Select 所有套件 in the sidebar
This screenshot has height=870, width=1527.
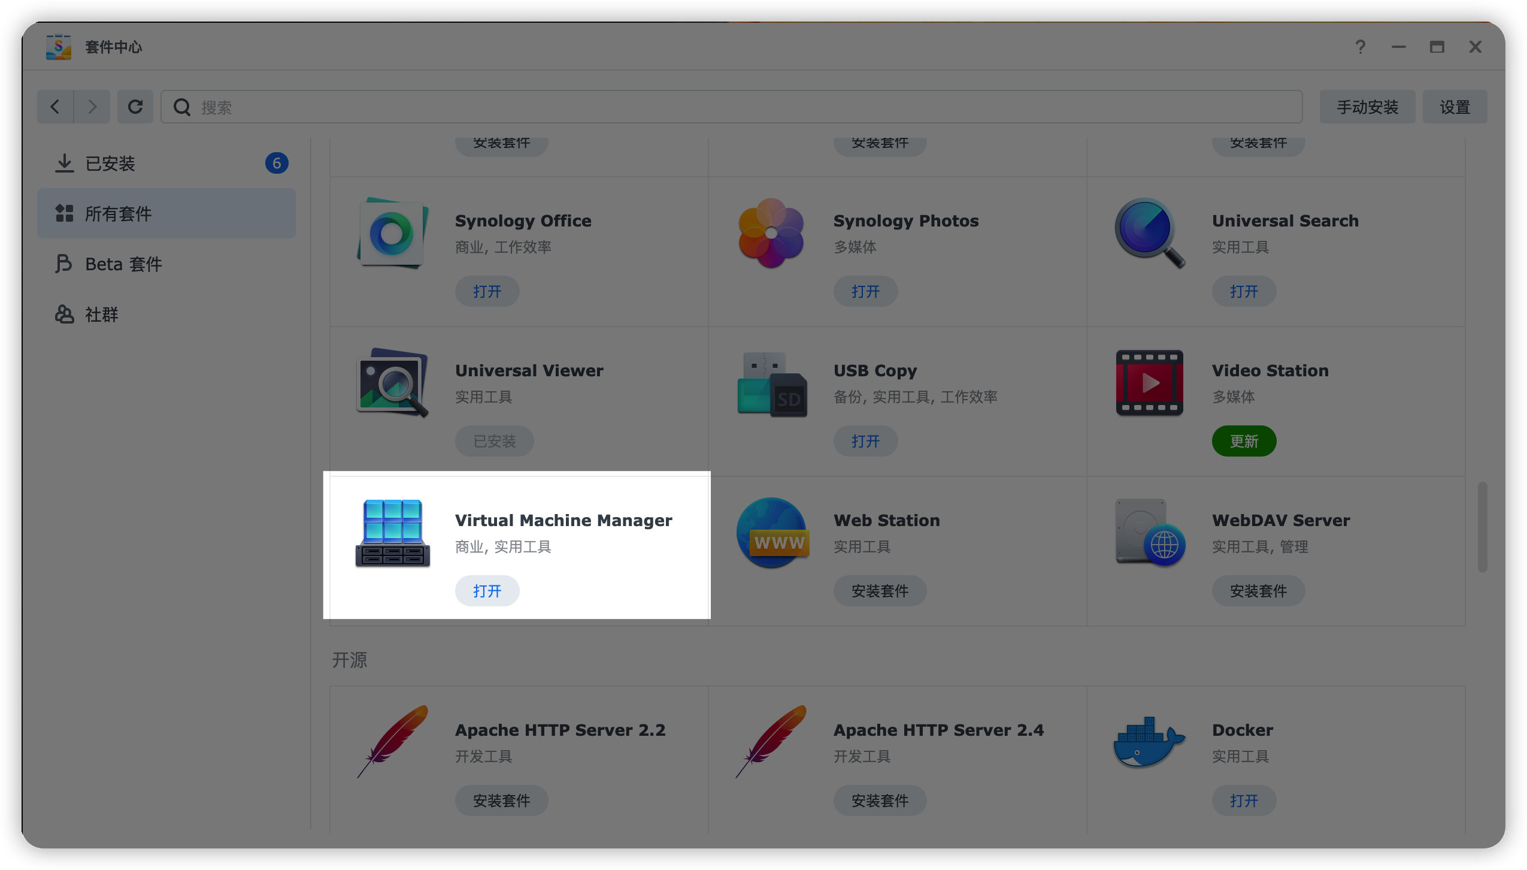pyautogui.click(x=166, y=214)
